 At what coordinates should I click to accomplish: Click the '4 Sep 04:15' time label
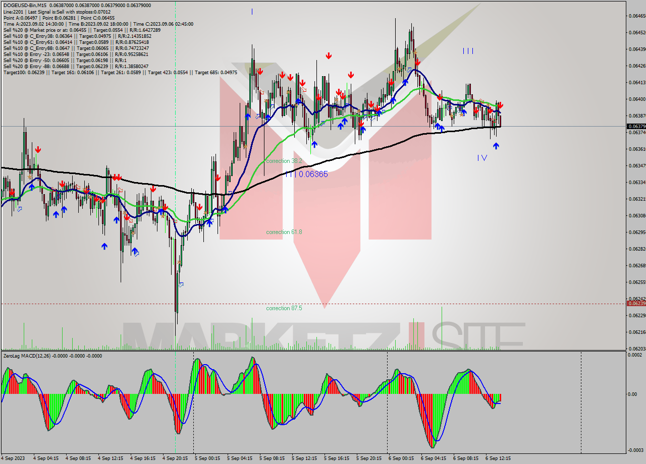coord(46,458)
